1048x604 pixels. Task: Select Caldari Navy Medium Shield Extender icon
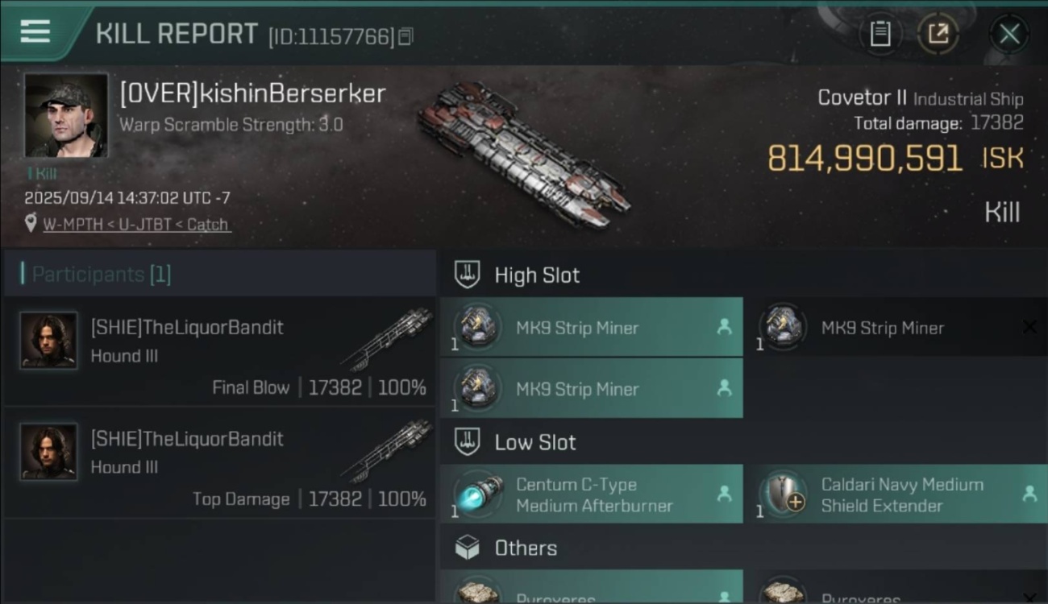tap(784, 494)
